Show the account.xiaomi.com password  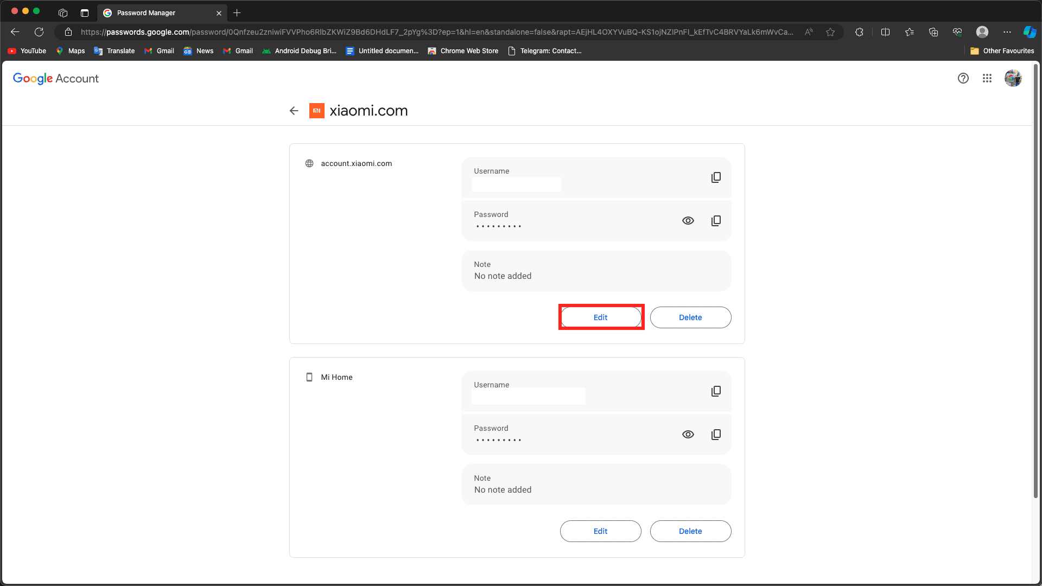tap(688, 221)
